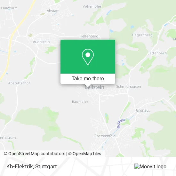
Task: Click the Abstetterhof label
Action: pyautogui.click(x=19, y=83)
